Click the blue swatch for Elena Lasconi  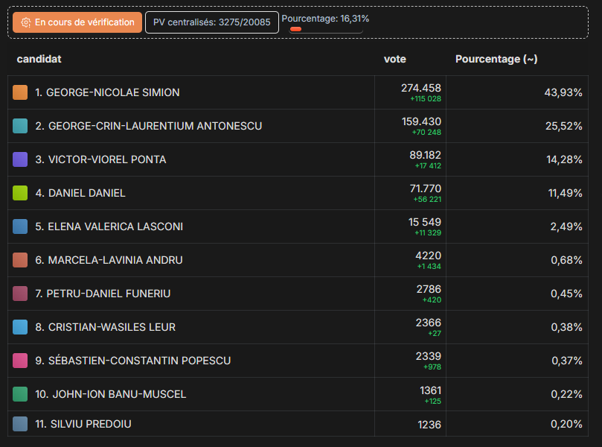pyautogui.click(x=20, y=226)
